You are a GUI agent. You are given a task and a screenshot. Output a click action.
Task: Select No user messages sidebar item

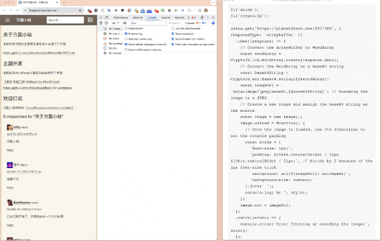(x=112, y=33)
